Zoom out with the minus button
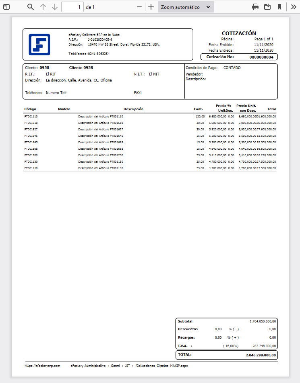The image size is (300, 383). 139,7
